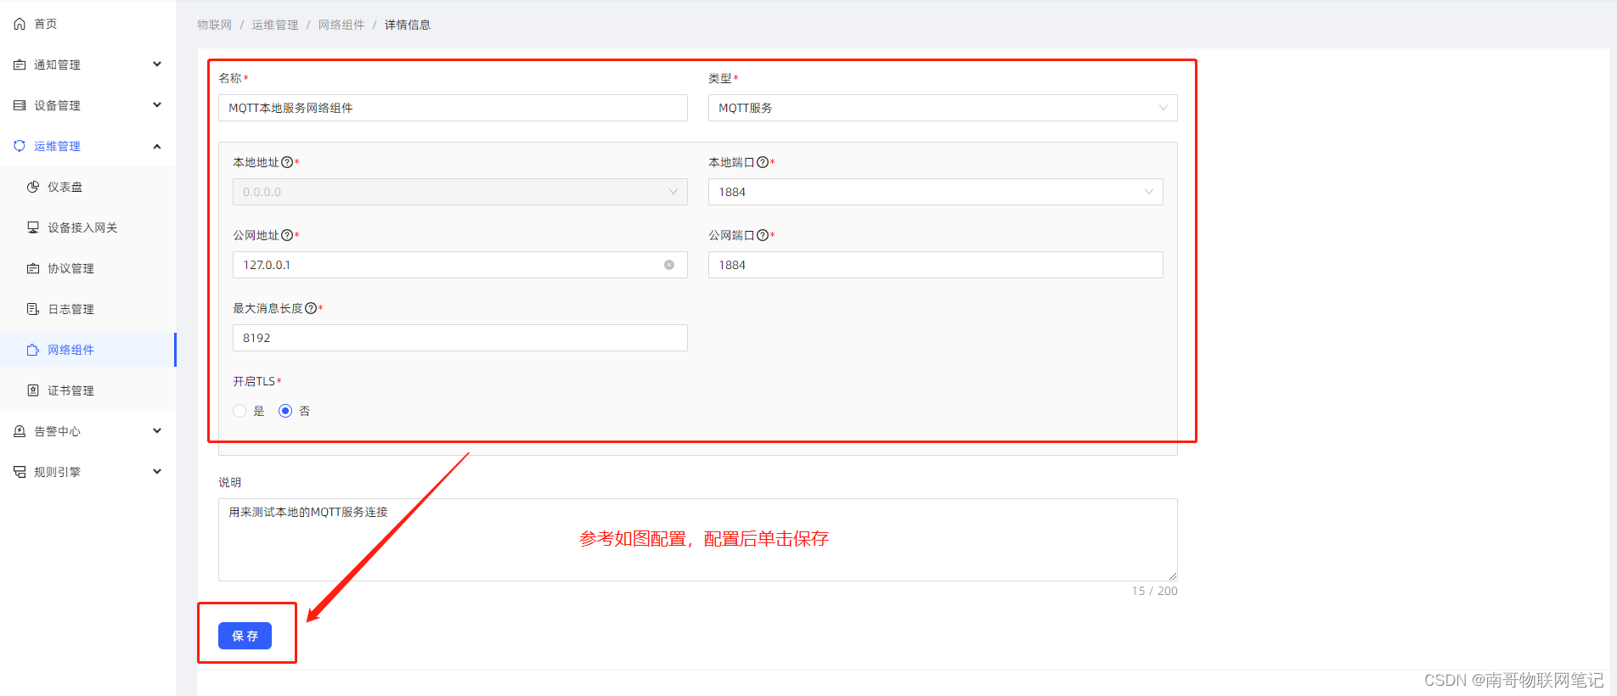The width and height of the screenshot is (1617, 696).
Task: Click the 规则引擎 sidebar icon
Action: (20, 472)
